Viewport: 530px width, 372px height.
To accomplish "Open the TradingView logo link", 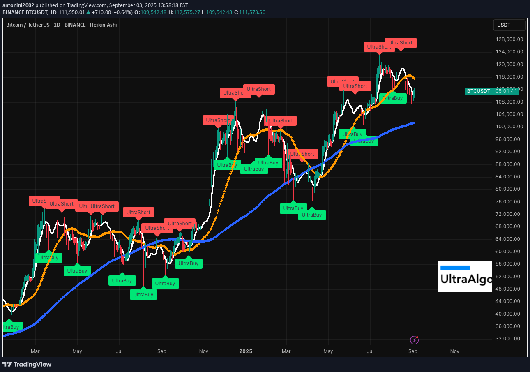I will point(27,364).
